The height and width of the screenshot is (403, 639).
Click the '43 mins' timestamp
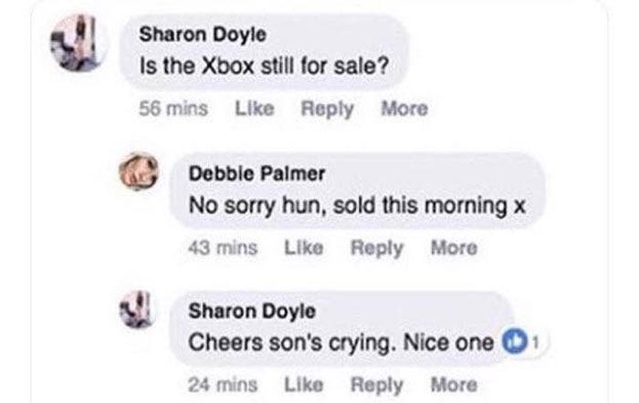tap(223, 247)
